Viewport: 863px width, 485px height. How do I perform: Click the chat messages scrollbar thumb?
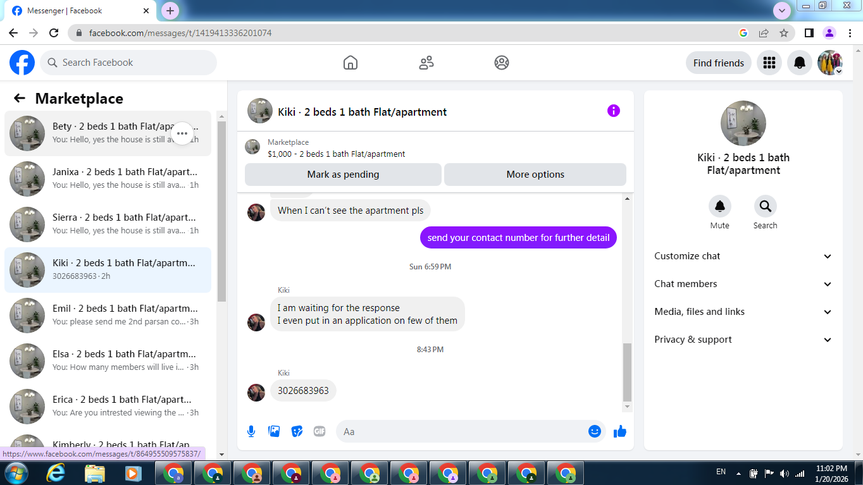coord(627,372)
